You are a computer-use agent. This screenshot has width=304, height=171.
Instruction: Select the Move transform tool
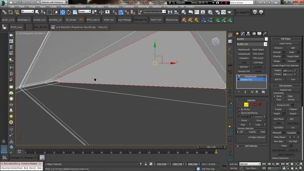pyautogui.click(x=62, y=12)
